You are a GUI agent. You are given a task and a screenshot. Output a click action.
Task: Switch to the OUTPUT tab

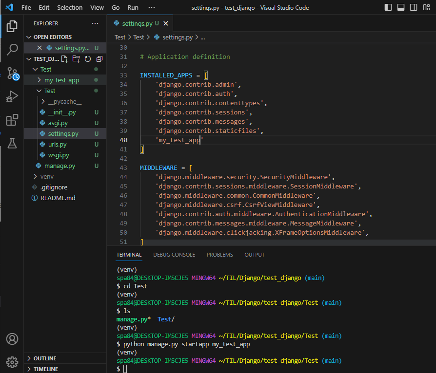pos(255,255)
